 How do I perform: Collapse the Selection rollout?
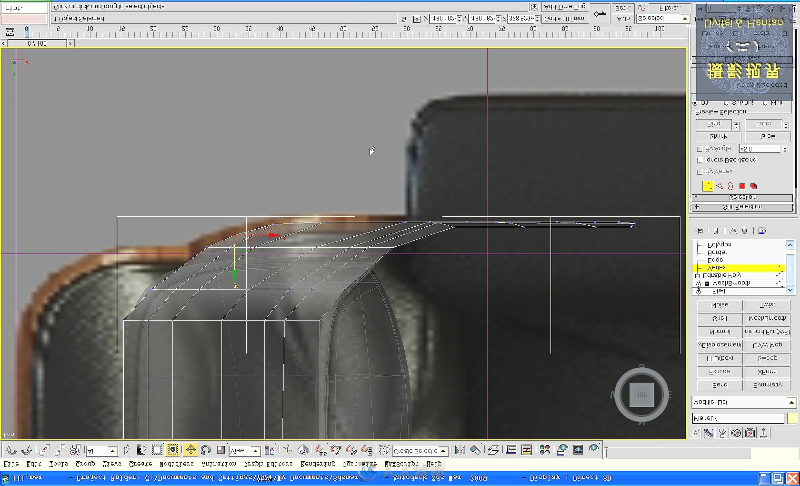pos(742,197)
